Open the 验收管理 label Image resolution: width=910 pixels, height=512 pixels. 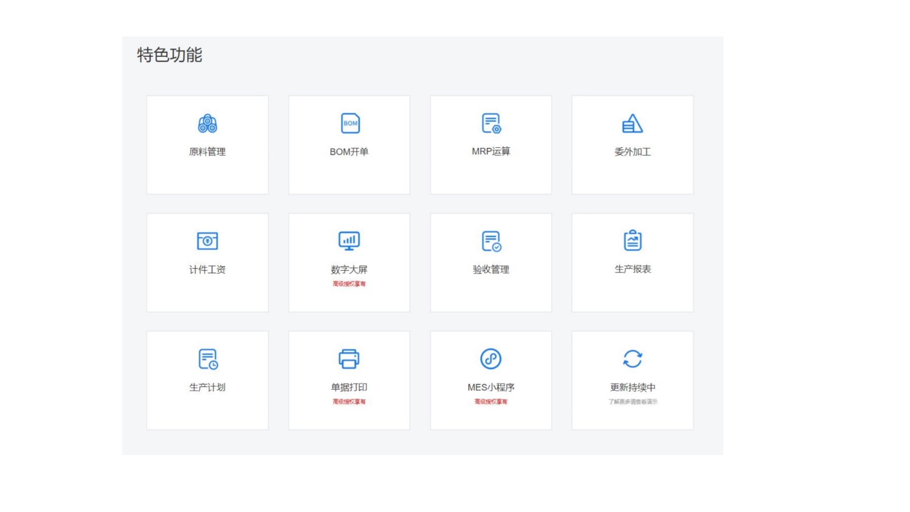(x=491, y=270)
